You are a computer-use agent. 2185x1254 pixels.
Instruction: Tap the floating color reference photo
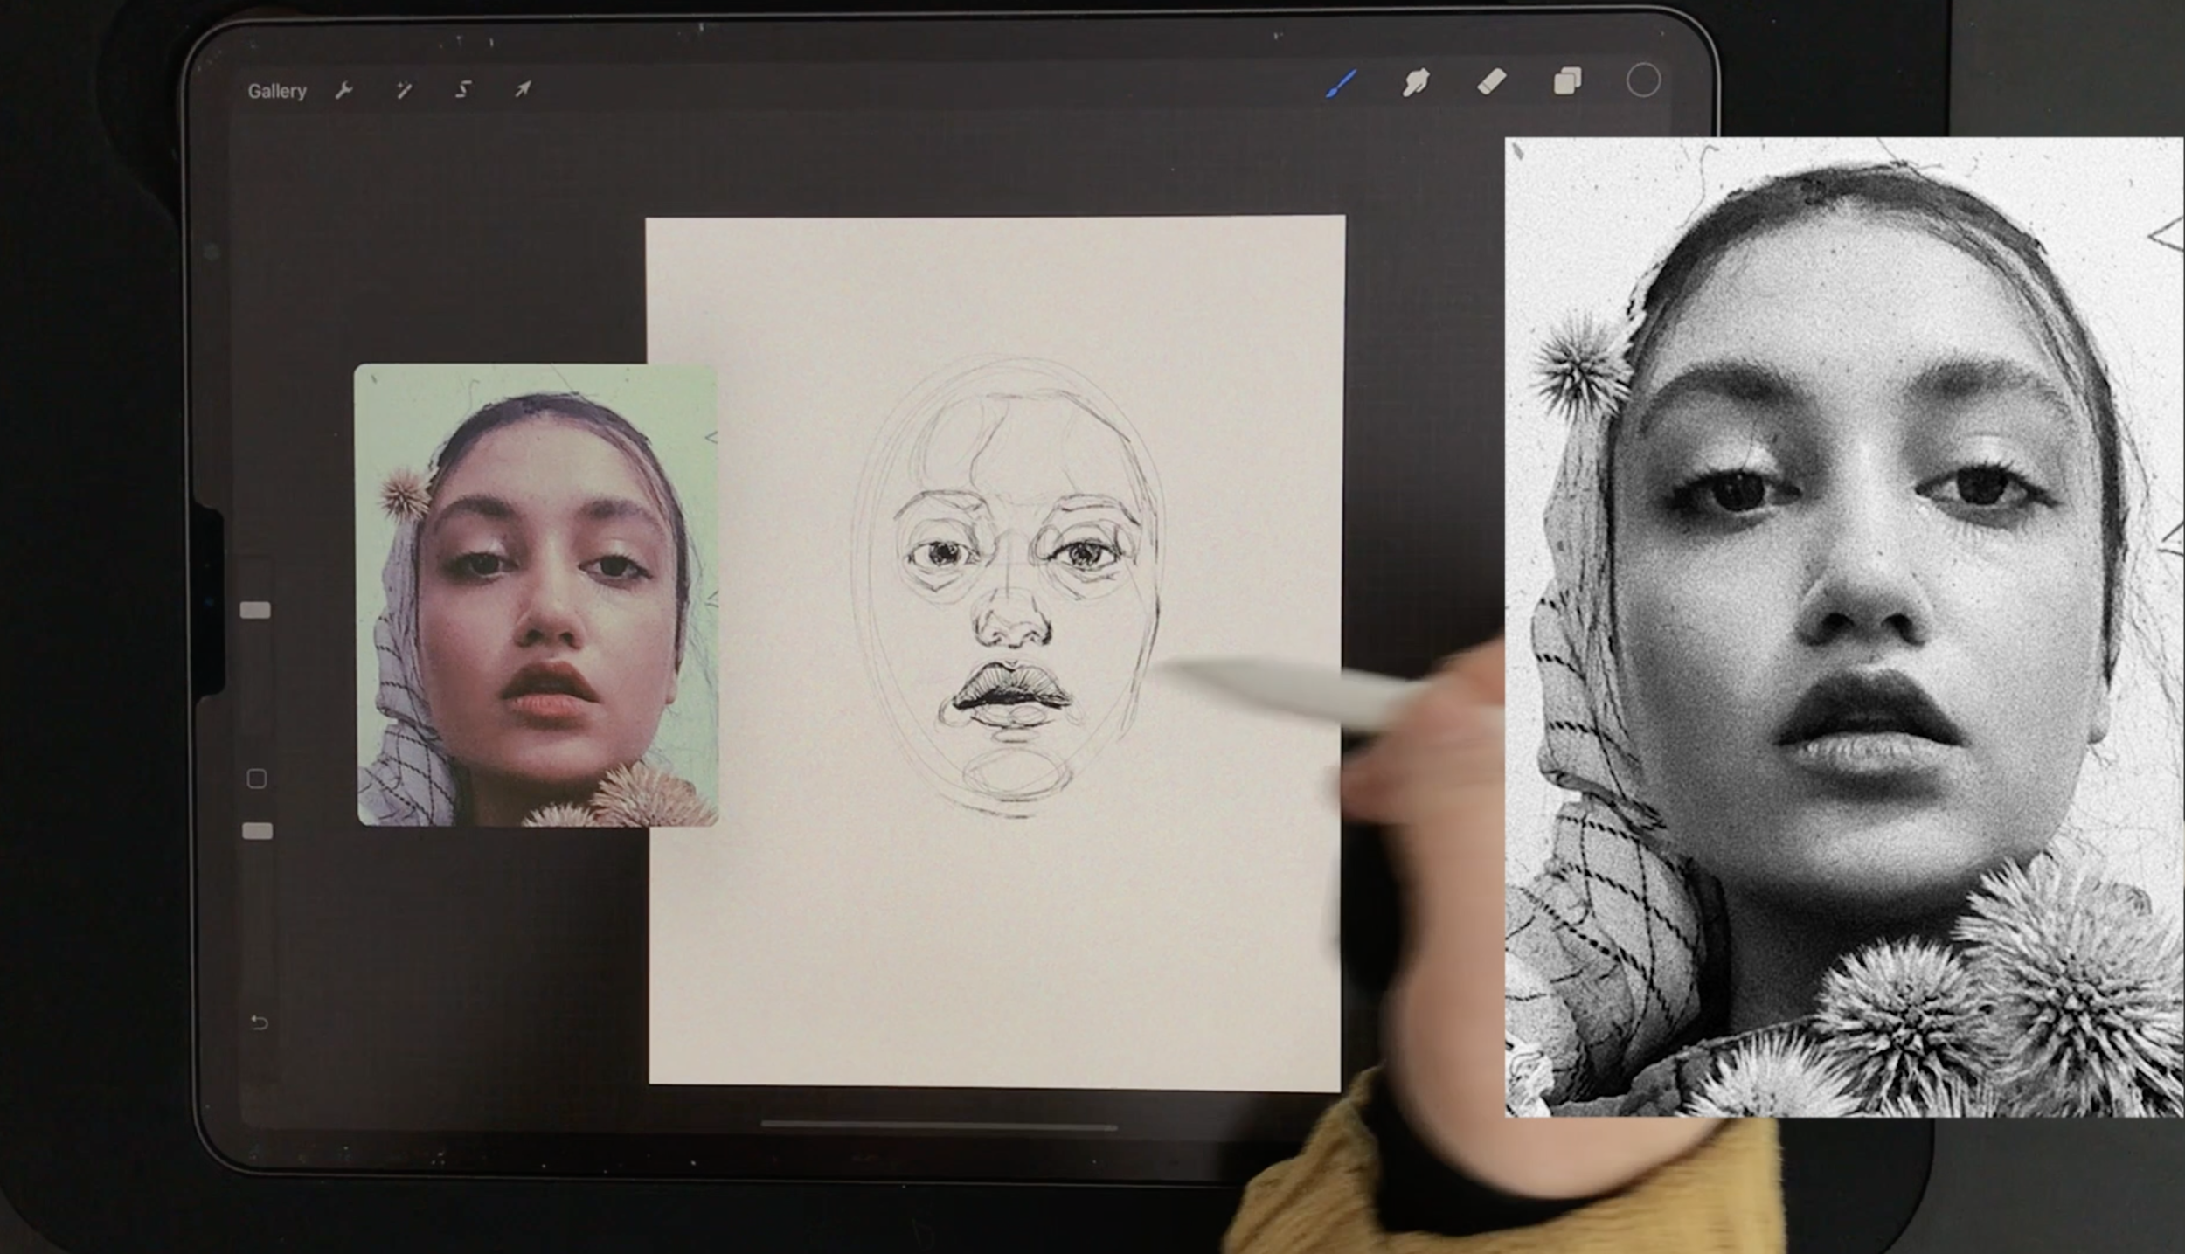pyautogui.click(x=536, y=594)
